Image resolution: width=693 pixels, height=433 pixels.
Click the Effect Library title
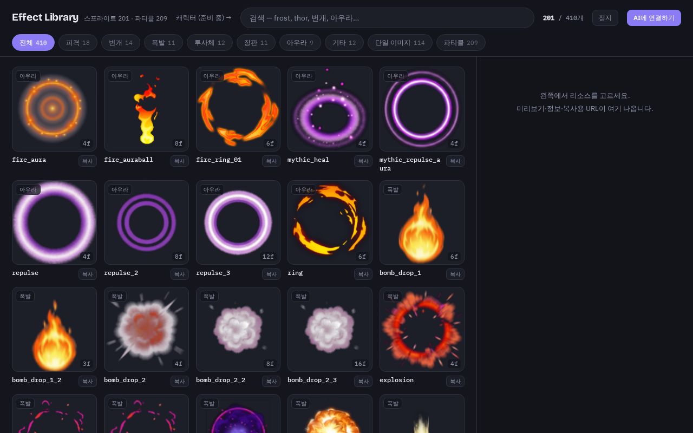coord(45,17)
